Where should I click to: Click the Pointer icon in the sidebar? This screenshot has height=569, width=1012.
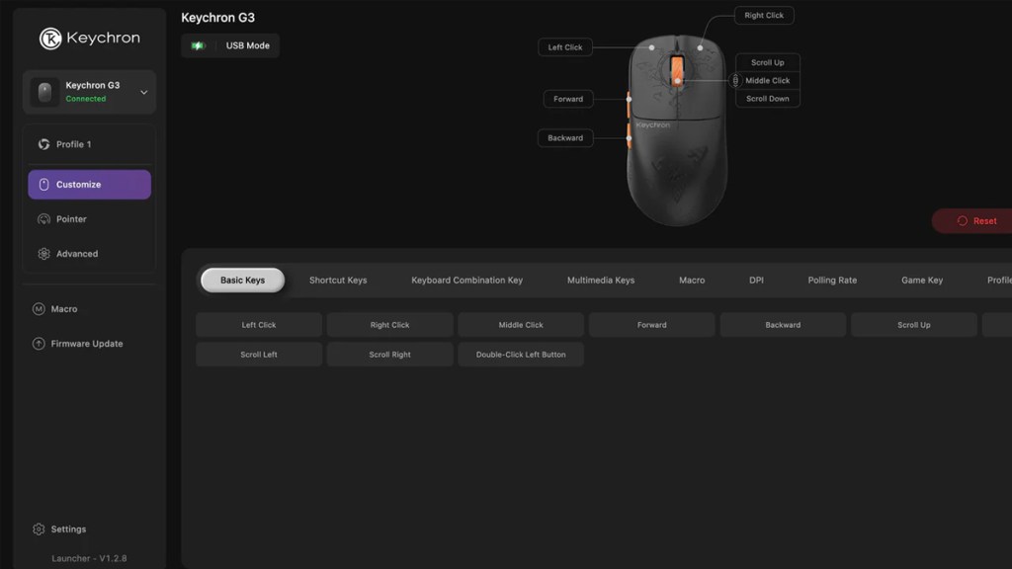coord(43,219)
